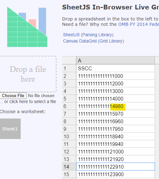Follow the OMB FY 2014 Federal link

point(139,24)
